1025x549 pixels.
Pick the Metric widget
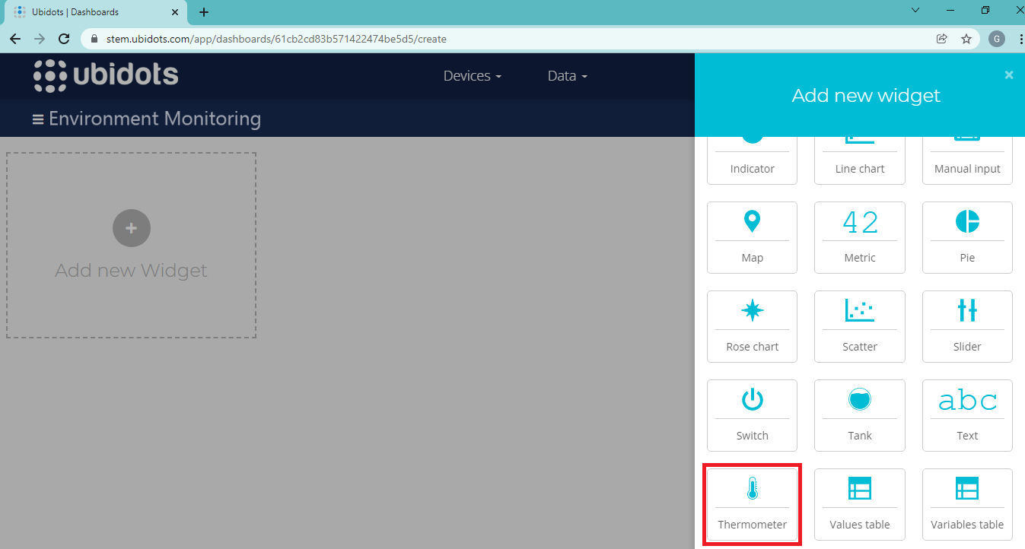tap(859, 237)
